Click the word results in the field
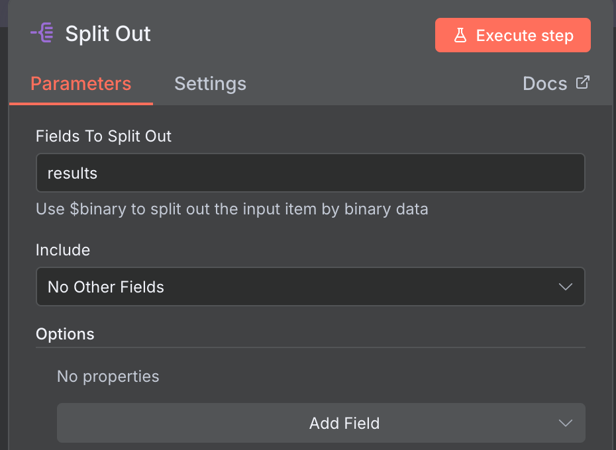616x450 pixels. pyautogui.click(x=72, y=173)
